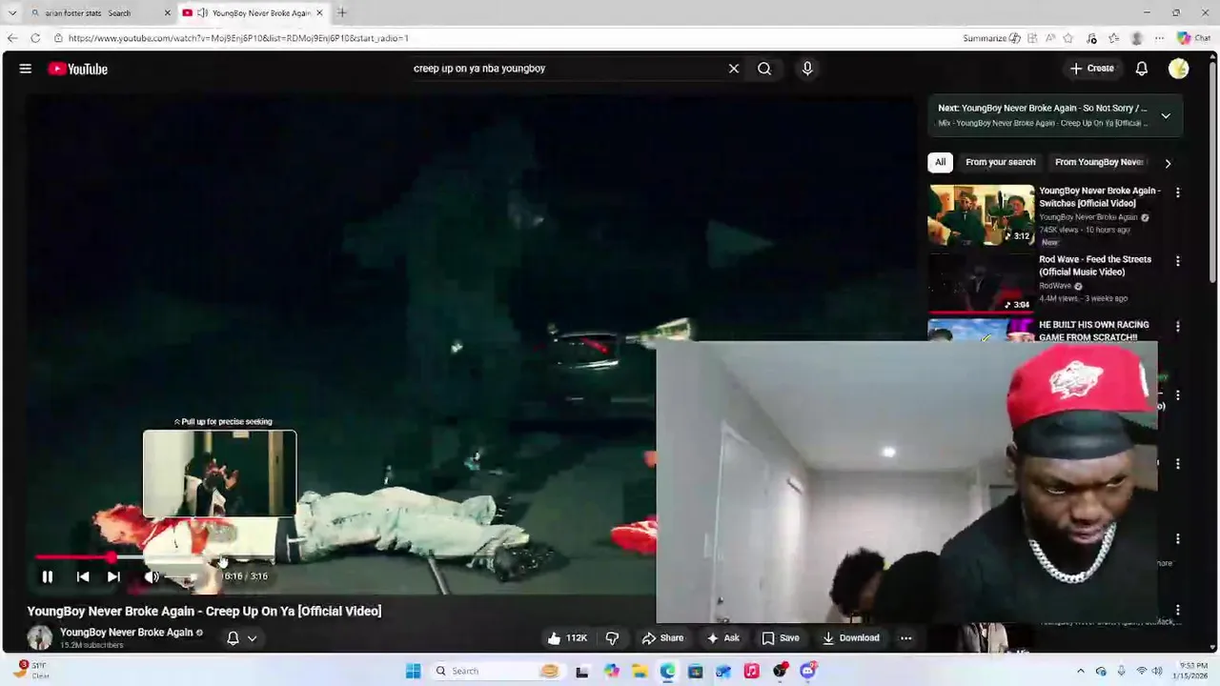Image resolution: width=1220 pixels, height=686 pixels.
Task: Toggle channel notification bell under video
Action: (x=233, y=638)
